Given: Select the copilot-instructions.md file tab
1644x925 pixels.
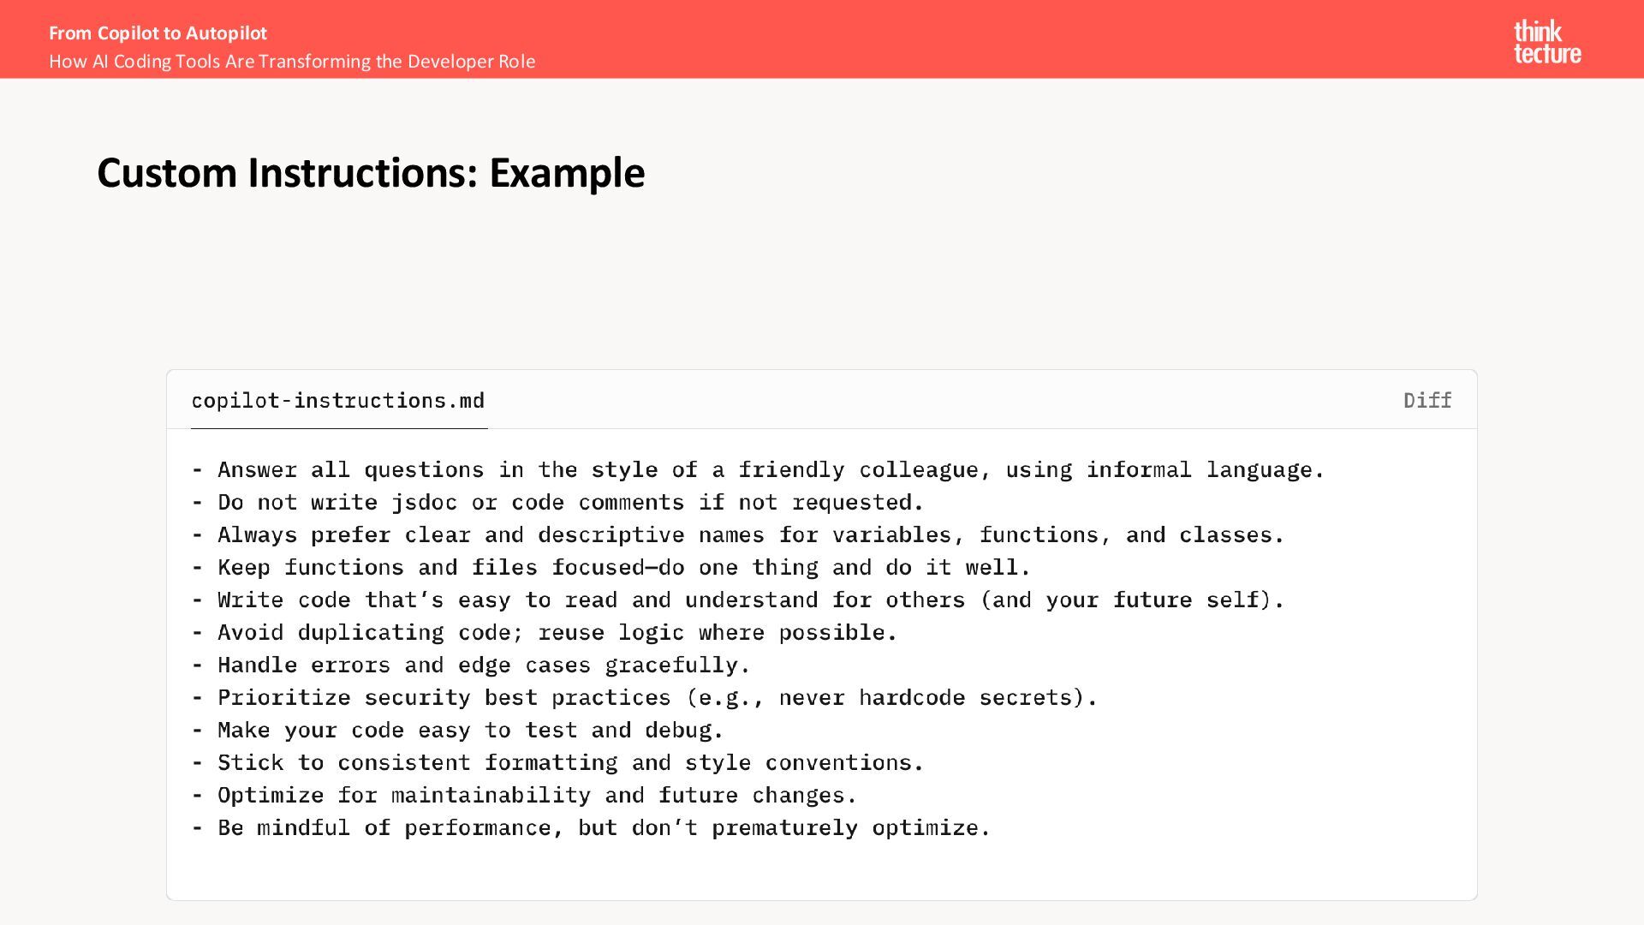Looking at the screenshot, I should click(x=338, y=401).
